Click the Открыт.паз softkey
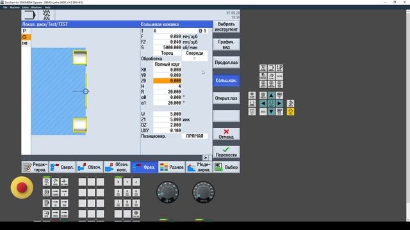The image size is (410, 230). (x=226, y=98)
